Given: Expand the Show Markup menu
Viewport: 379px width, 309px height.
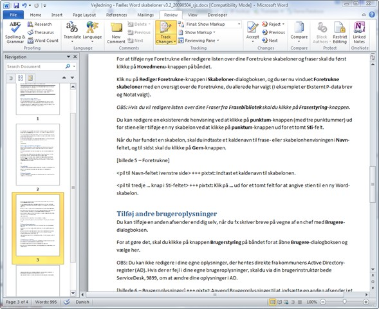Looking at the screenshot, I should [x=197, y=32].
